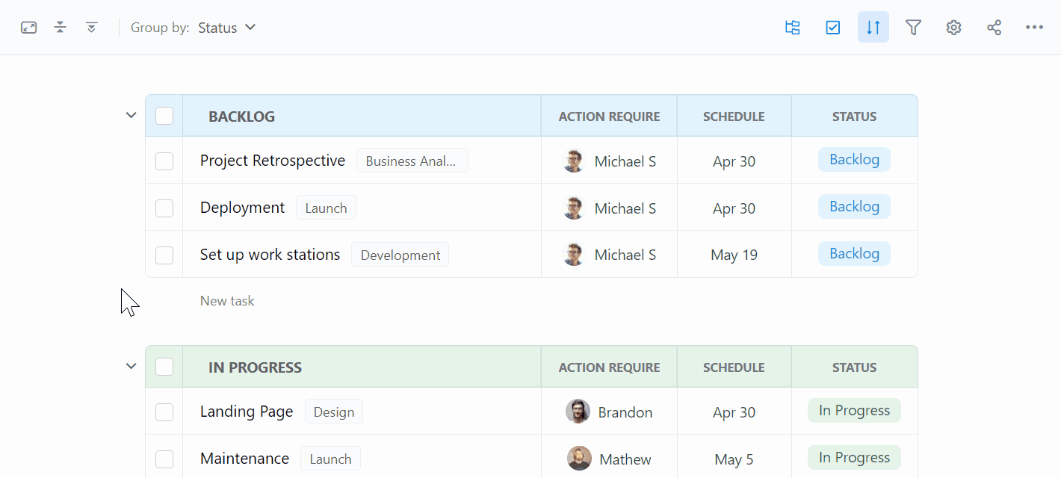Open the Maintenance task name
Viewport: 1061px width, 478px height.
click(x=244, y=459)
